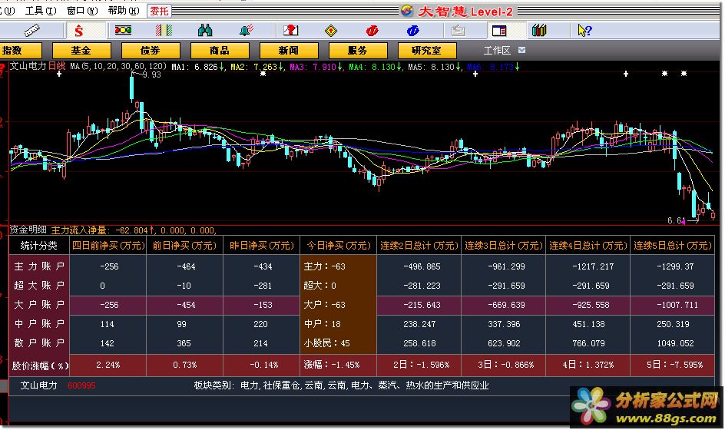The height and width of the screenshot is (430, 725).
Task: Click the MA(5,10,20,30,60,120) indicator label
Action: (x=118, y=67)
